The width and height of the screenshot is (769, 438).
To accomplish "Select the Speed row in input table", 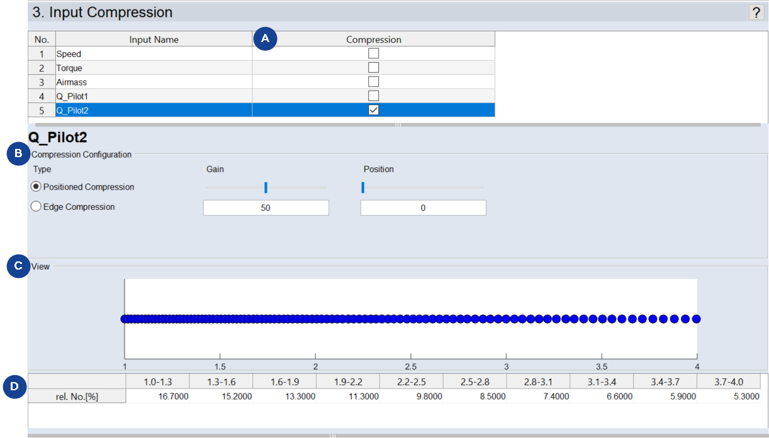I will point(154,54).
